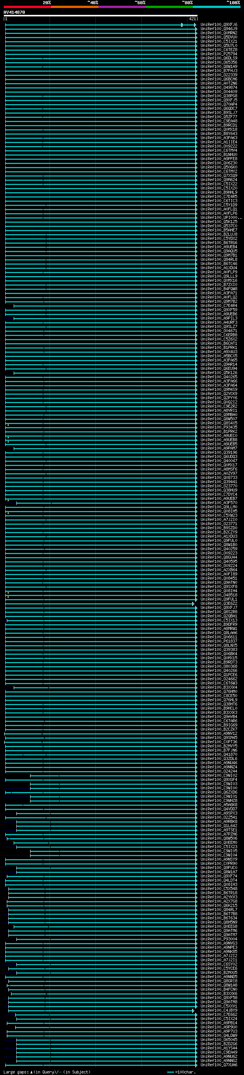Select hit label UniRef100_B7FHJ3
Screen dimensions: 244x1075
click(x=219, y=71)
